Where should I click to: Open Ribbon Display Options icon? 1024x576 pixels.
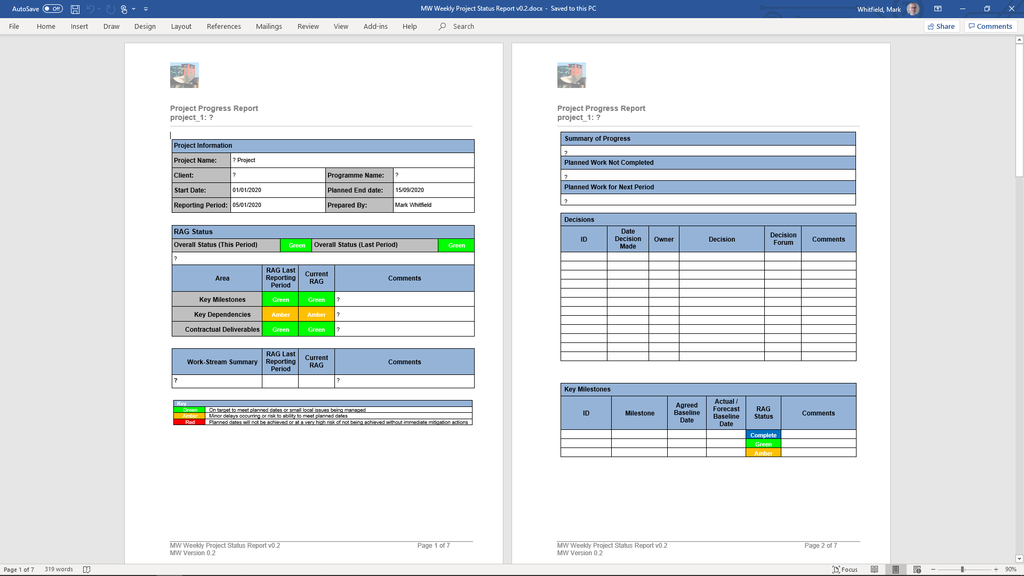click(938, 9)
